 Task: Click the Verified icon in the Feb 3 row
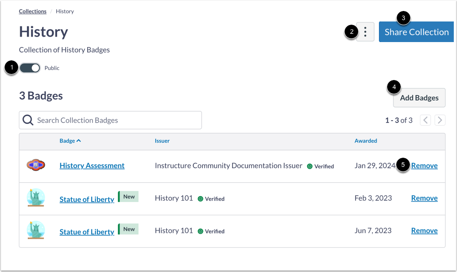pyautogui.click(x=200, y=199)
